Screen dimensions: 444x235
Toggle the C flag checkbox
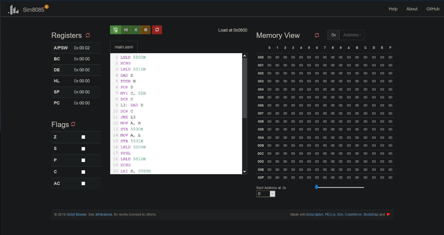83,172
